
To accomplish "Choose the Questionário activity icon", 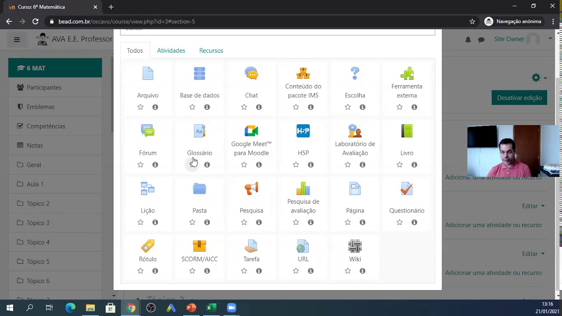I will (407, 188).
